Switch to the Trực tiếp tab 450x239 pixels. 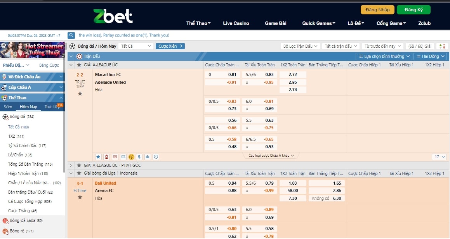pos(52,107)
